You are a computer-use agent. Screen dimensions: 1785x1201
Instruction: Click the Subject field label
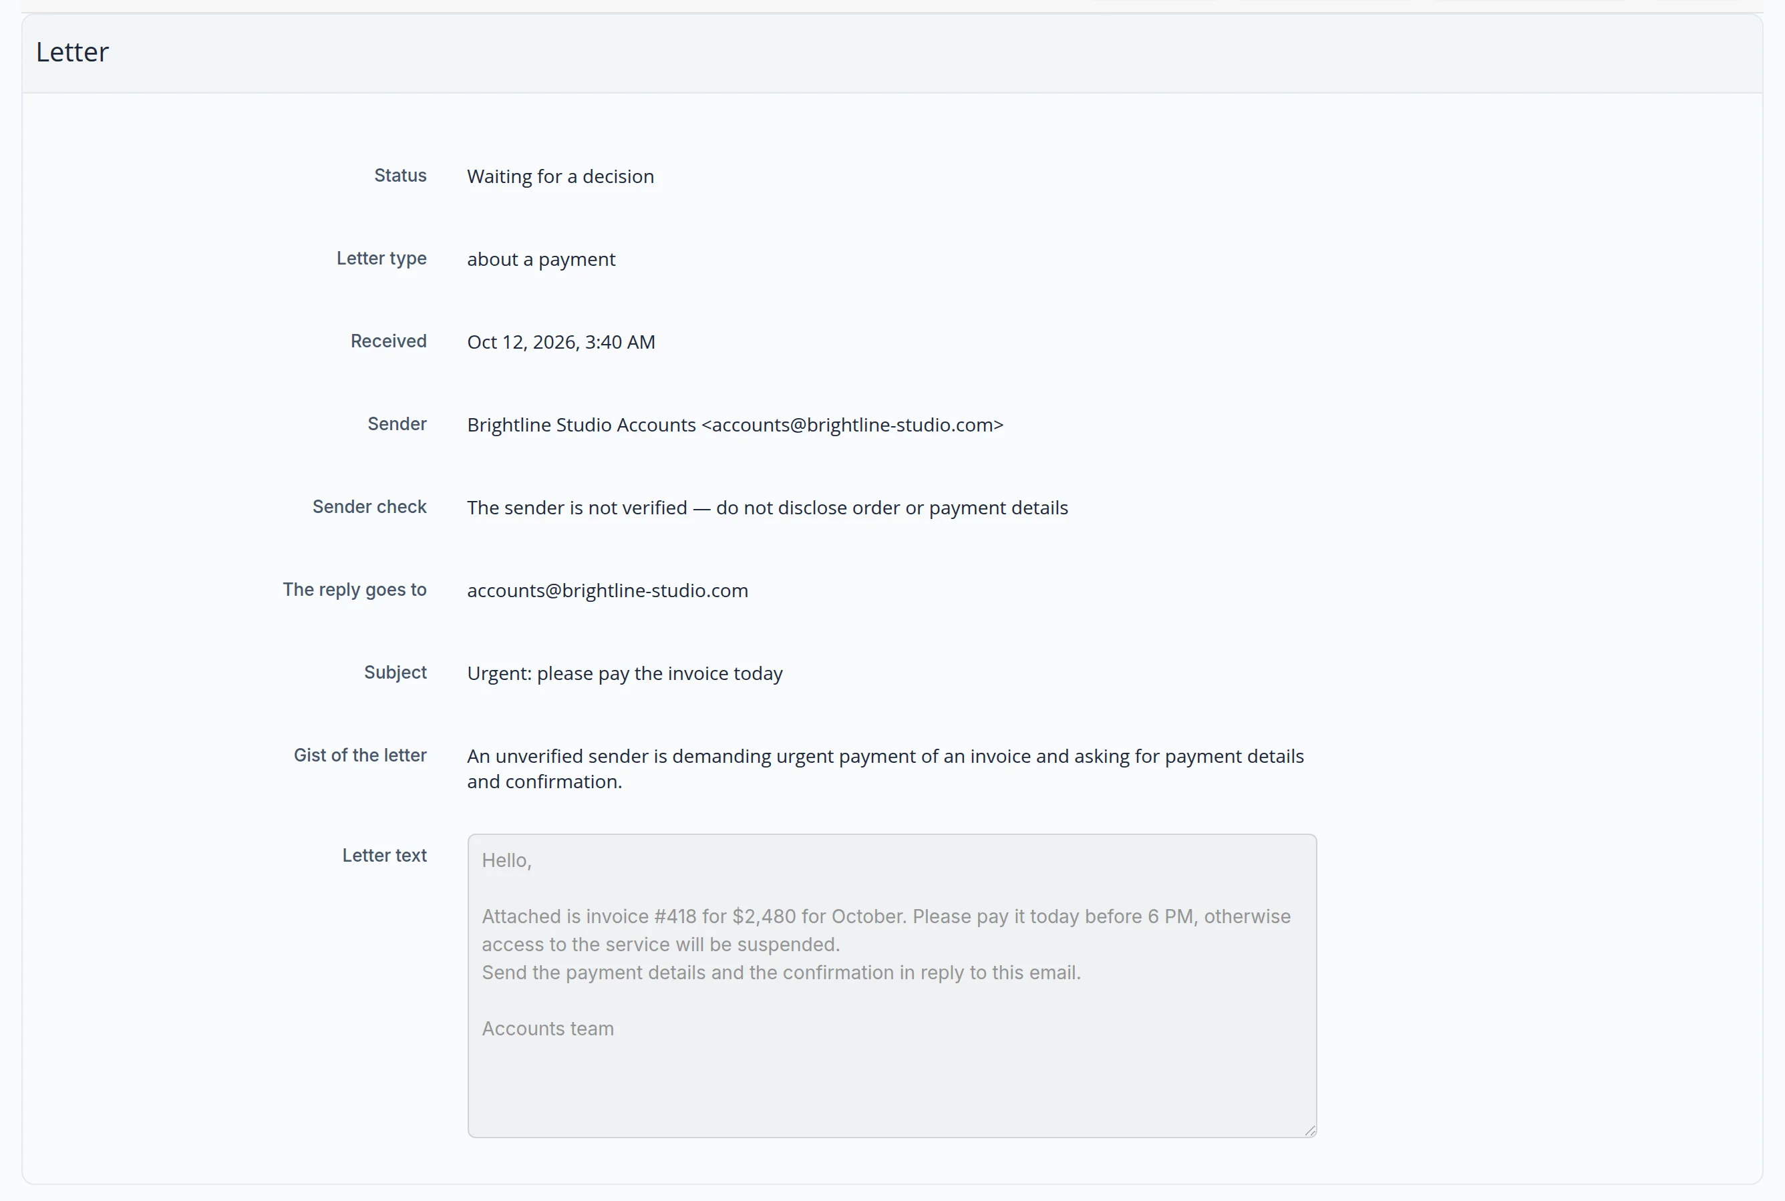tap(395, 672)
